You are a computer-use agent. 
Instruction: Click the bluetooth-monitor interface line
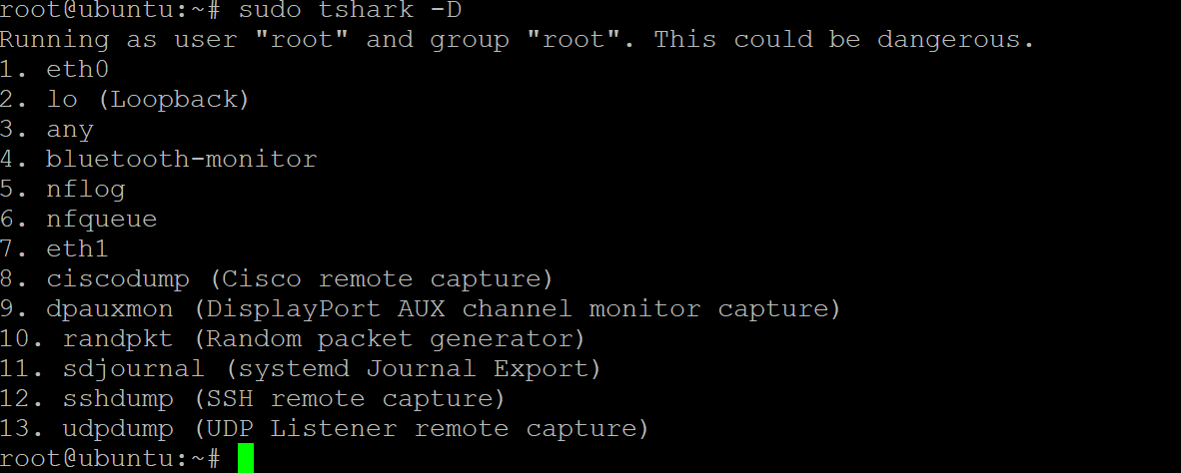pyautogui.click(x=158, y=160)
